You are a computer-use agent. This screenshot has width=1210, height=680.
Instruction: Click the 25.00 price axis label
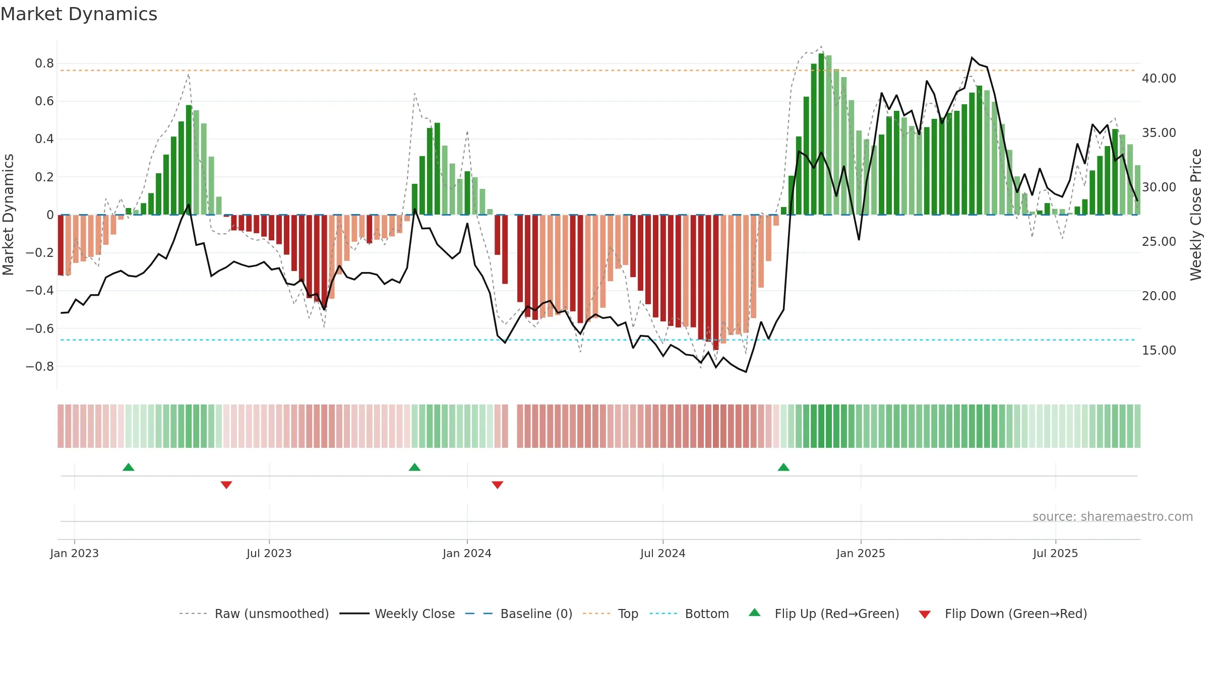1159,242
